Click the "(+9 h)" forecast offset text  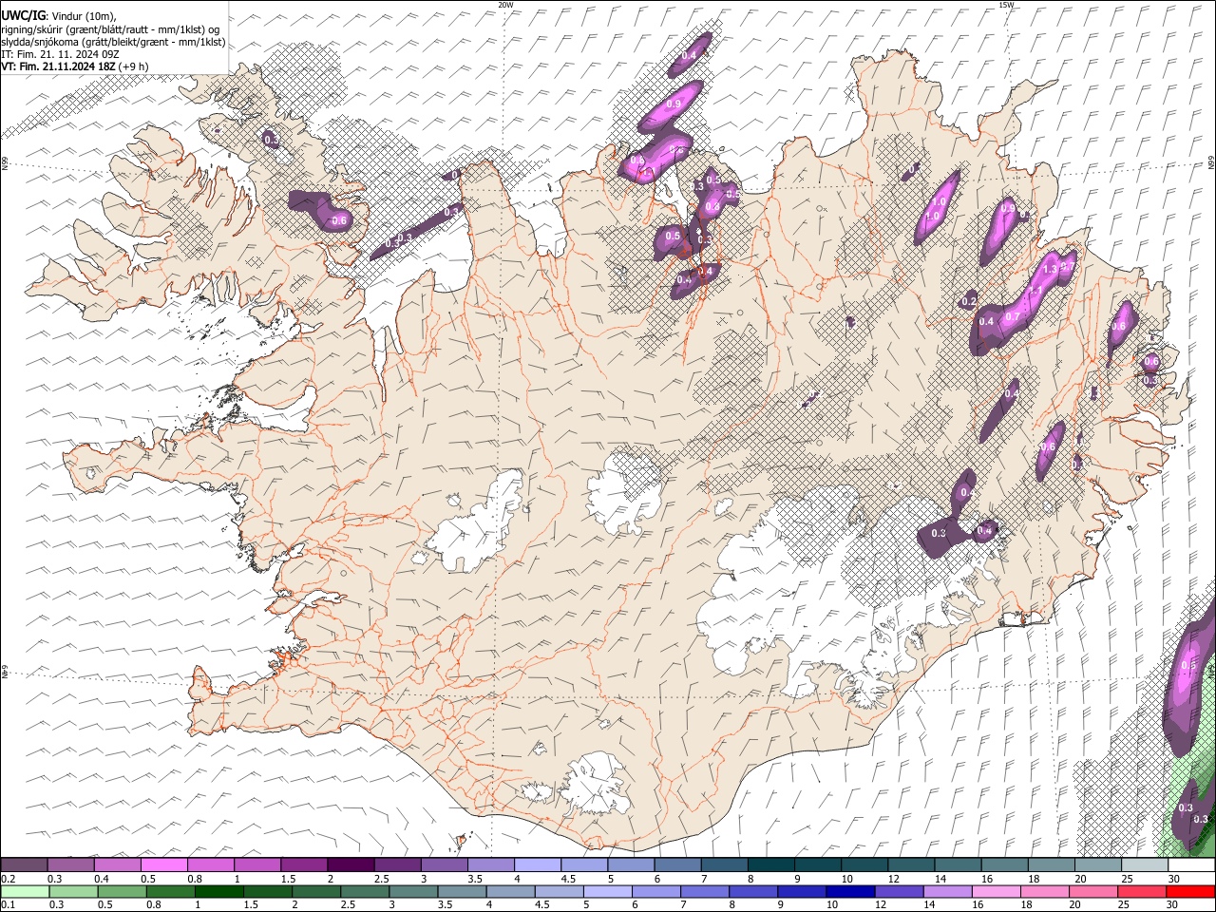[133, 66]
